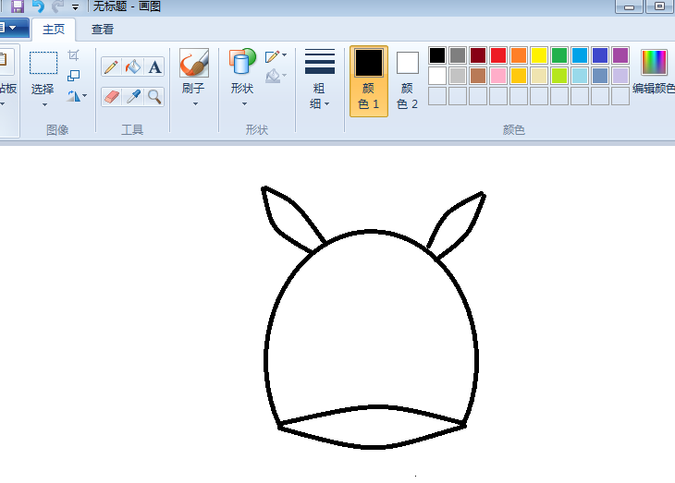This screenshot has height=483, width=675.
Task: Switch to the Home (主页) tab
Action: click(x=54, y=30)
